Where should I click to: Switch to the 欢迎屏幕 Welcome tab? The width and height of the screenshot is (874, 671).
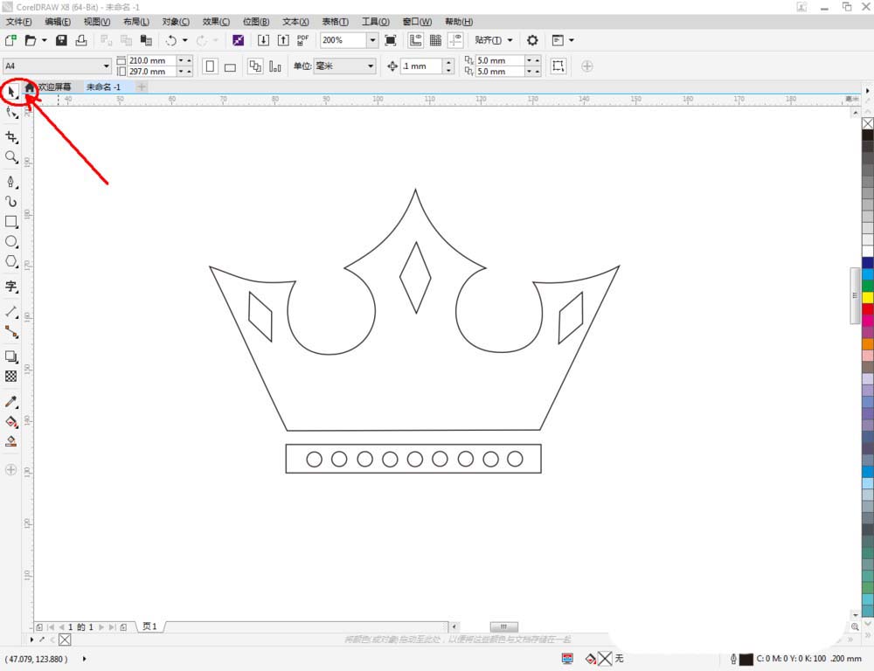(54, 87)
